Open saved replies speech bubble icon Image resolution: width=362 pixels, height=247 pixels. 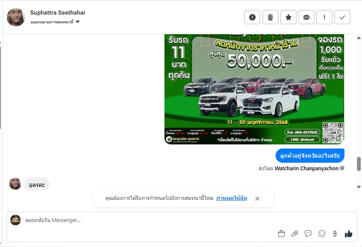308,234
